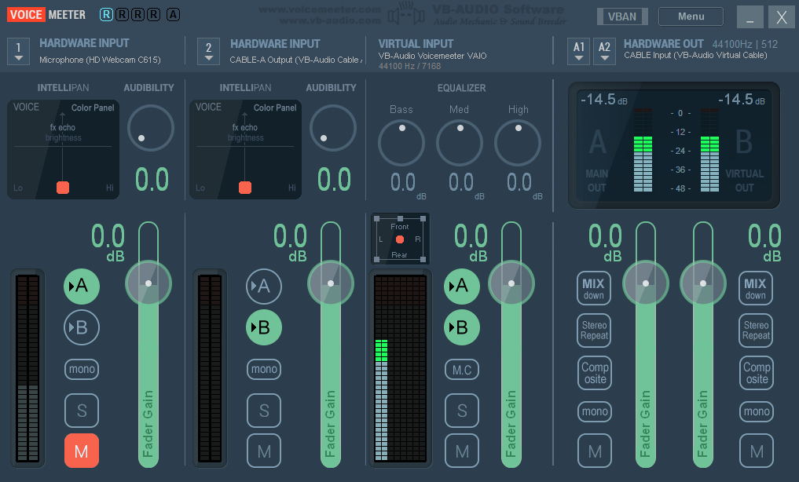Screen dimensions: 799x482
Task: Click main out A fader gain knob
Action: pos(646,283)
